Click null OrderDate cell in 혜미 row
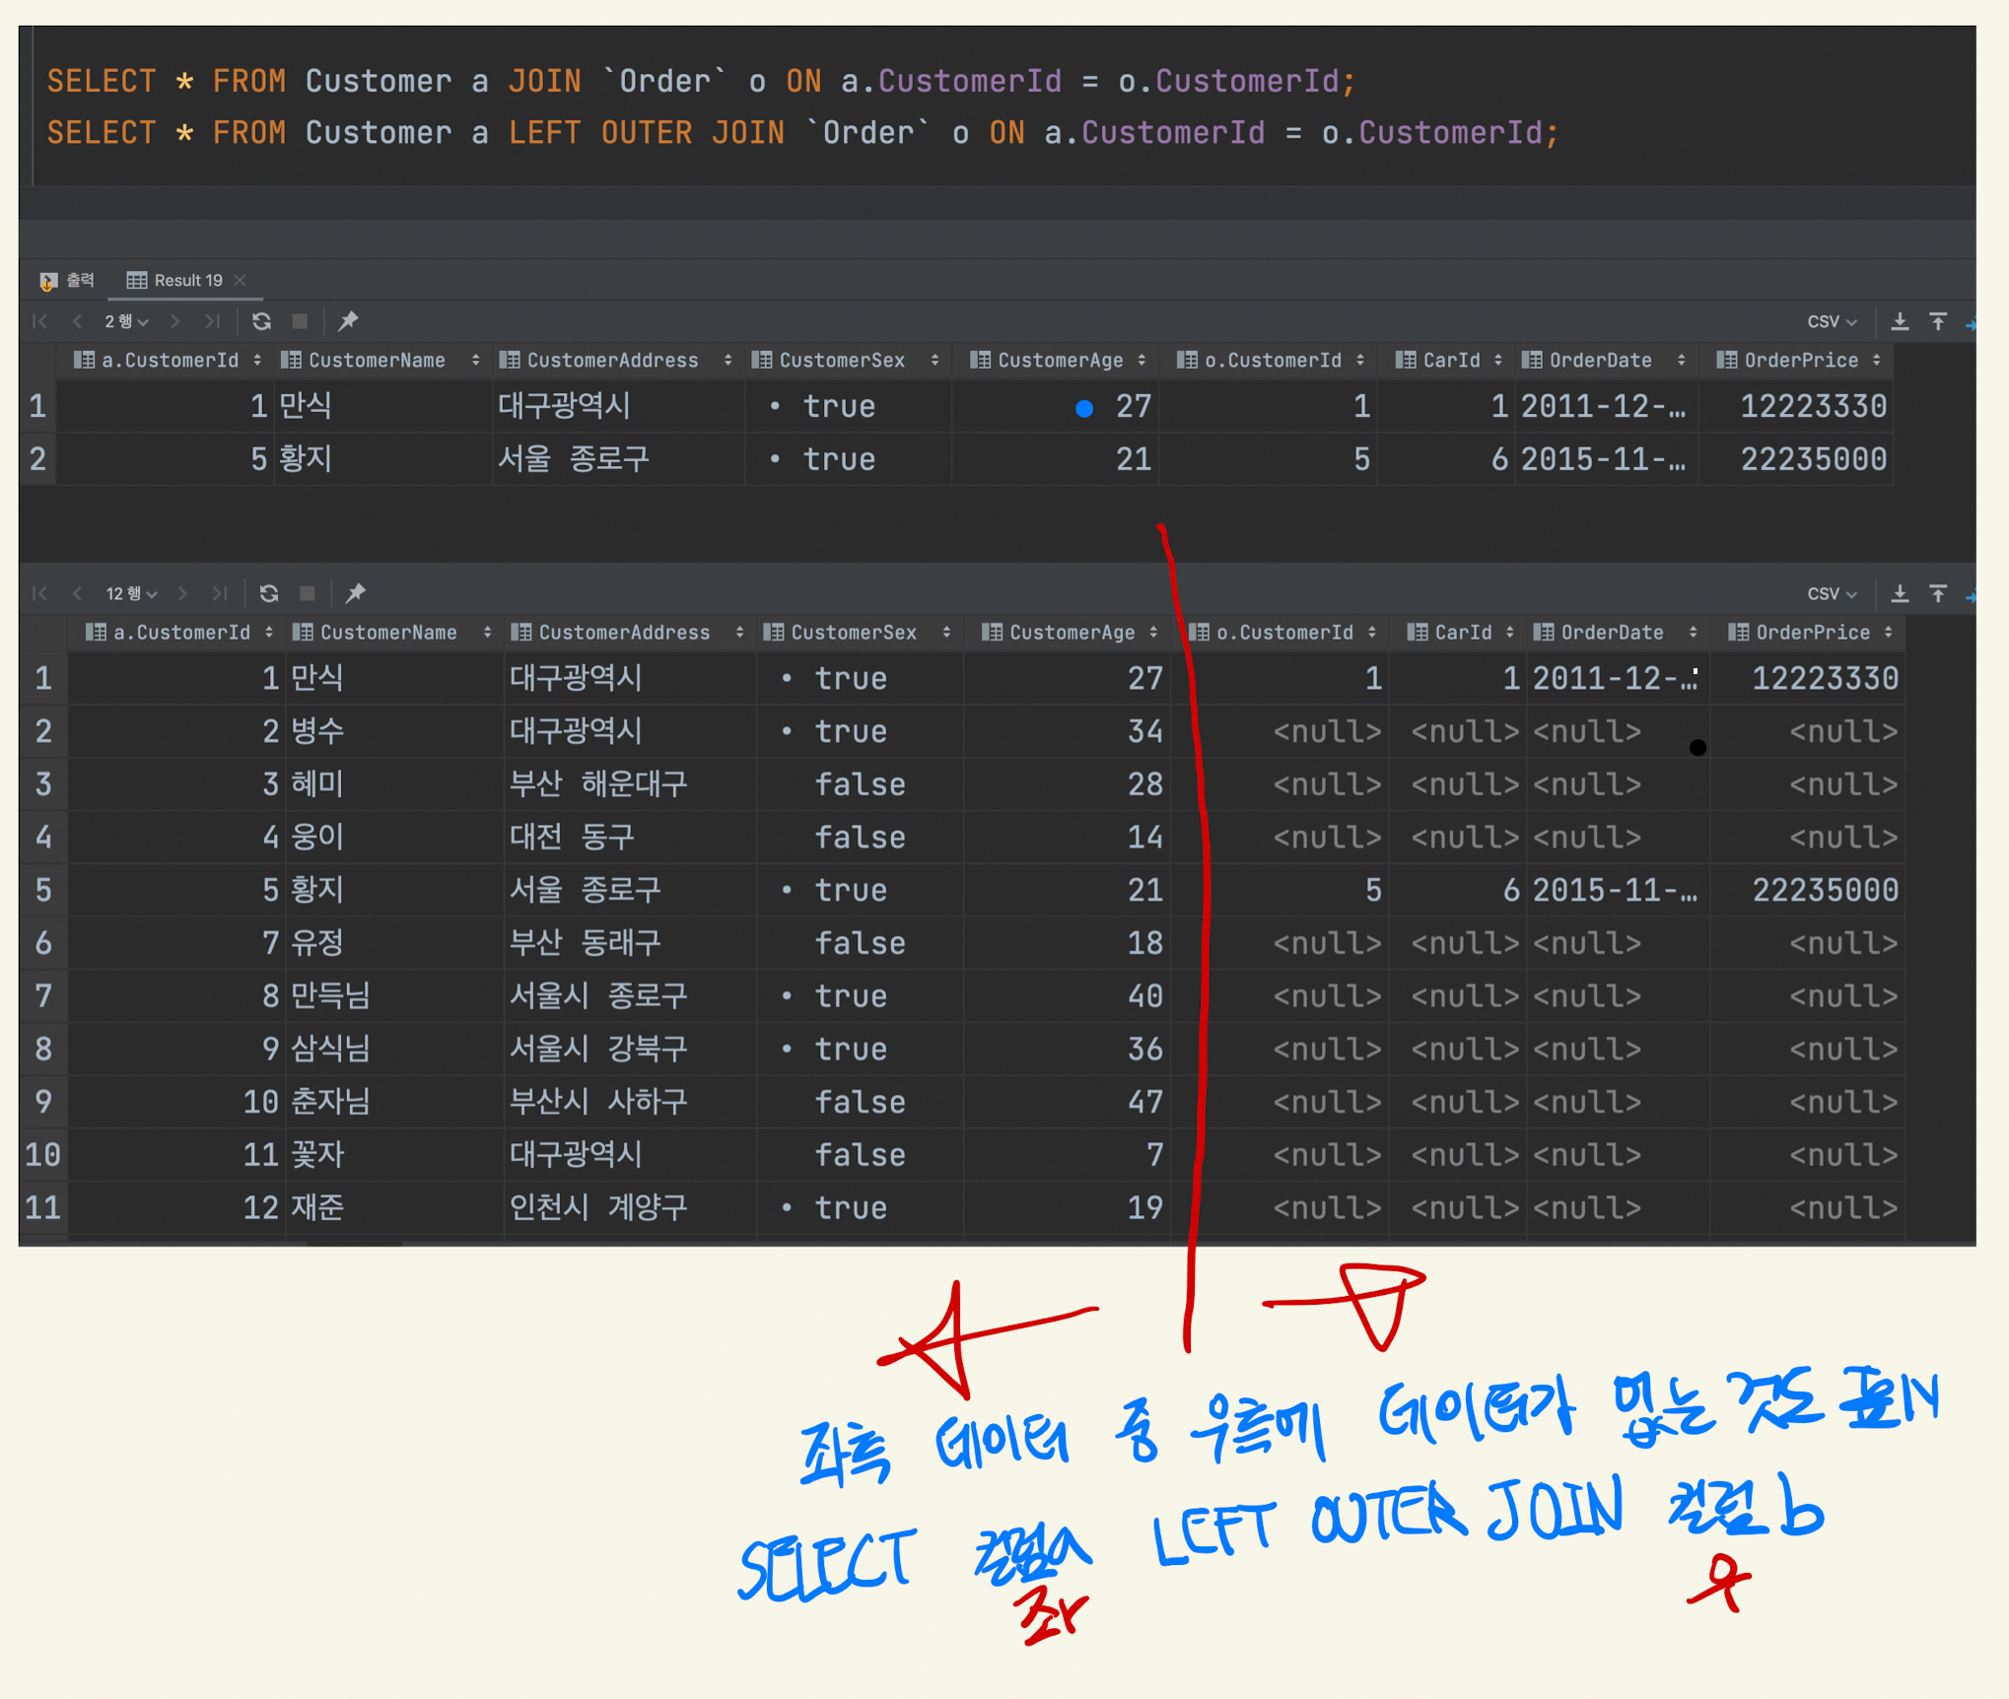The image size is (2009, 1699). (1587, 784)
